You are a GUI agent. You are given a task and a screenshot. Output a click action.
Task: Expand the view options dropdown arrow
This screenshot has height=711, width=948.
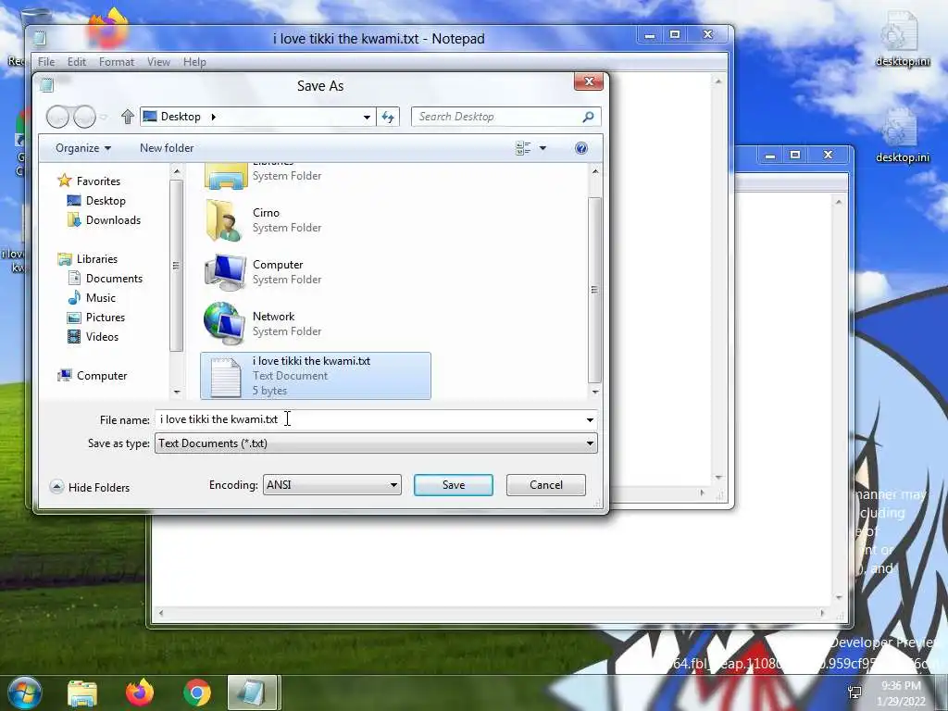[543, 148]
